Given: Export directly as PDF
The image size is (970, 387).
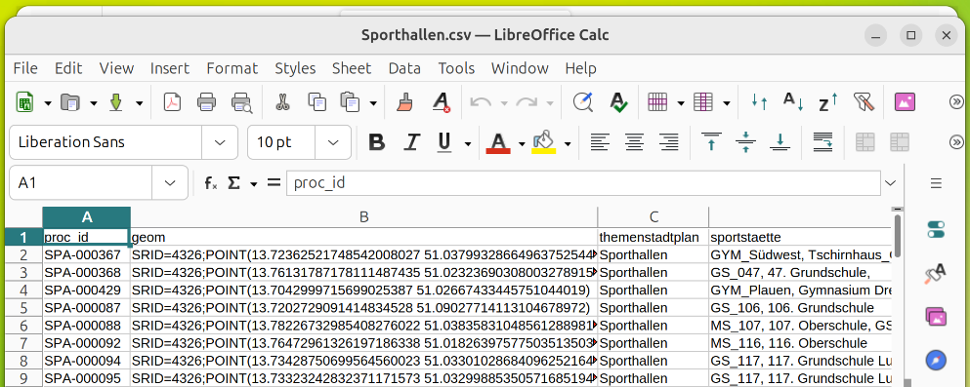Looking at the screenshot, I should (x=172, y=102).
